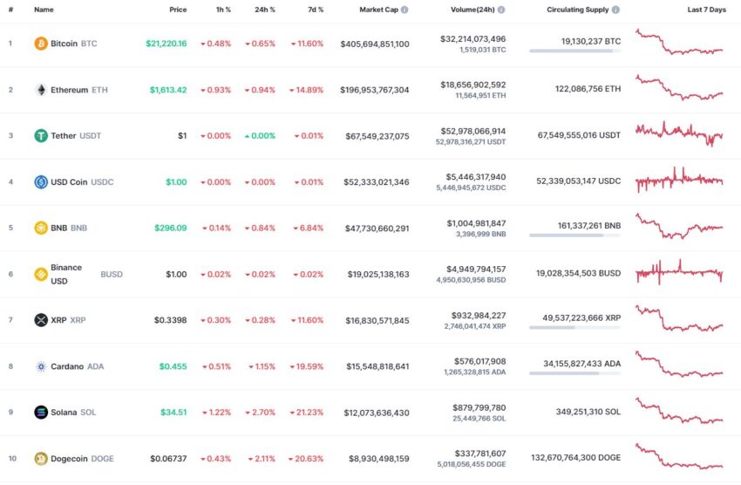Image resolution: width=741 pixels, height=485 pixels.
Task: Sort by the 24h % column header
Action: click(265, 10)
